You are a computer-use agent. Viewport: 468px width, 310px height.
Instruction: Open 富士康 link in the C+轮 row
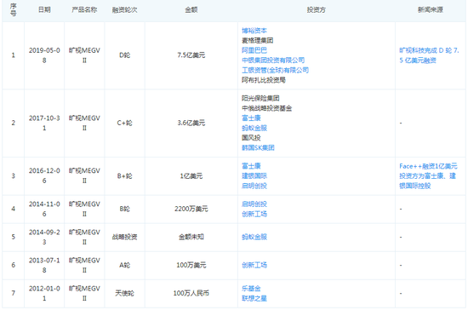[x=251, y=118]
